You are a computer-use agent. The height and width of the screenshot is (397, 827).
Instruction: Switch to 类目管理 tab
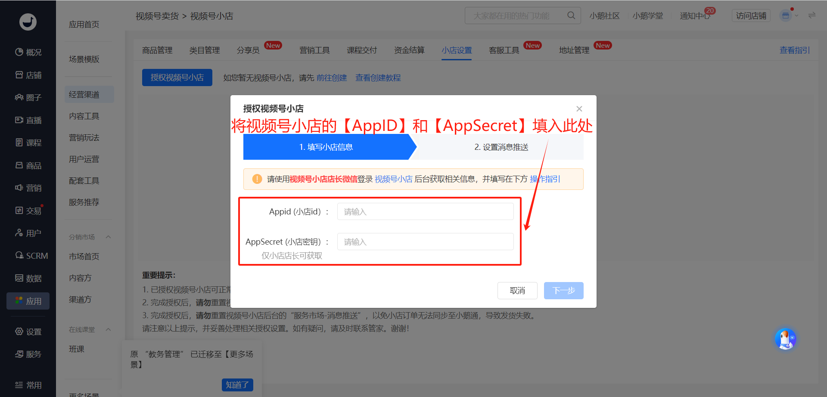pyautogui.click(x=205, y=50)
